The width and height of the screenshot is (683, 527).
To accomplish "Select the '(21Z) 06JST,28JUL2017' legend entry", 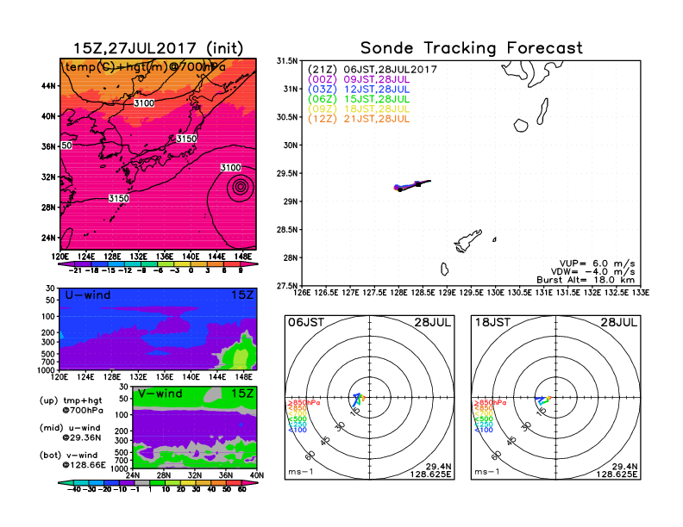I will [372, 70].
